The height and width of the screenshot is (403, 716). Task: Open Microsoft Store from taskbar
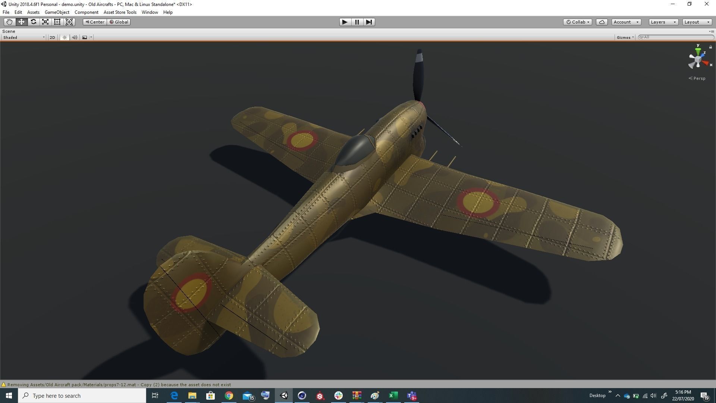[211, 396]
